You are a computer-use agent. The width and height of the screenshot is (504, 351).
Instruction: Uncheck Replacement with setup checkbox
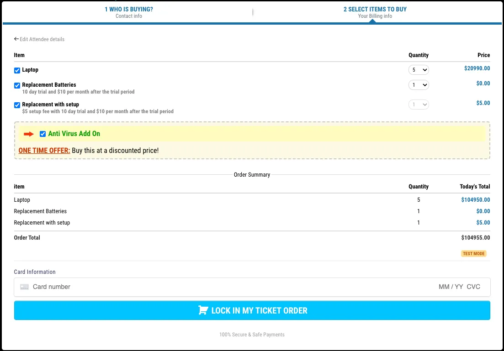point(17,105)
